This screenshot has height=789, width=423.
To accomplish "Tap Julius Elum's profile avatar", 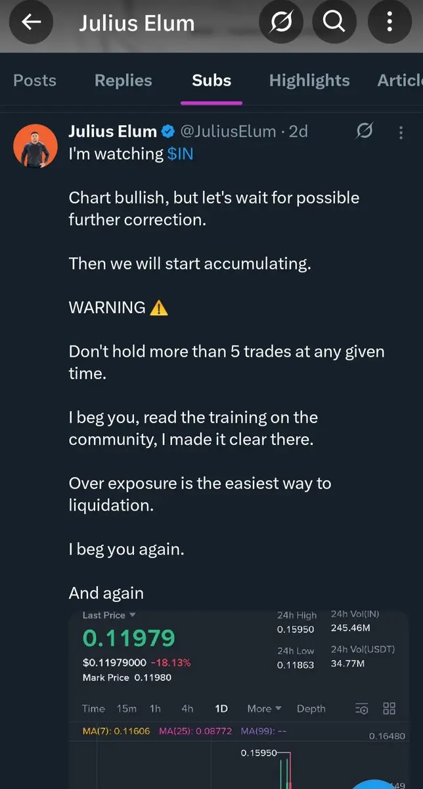I will click(x=35, y=145).
